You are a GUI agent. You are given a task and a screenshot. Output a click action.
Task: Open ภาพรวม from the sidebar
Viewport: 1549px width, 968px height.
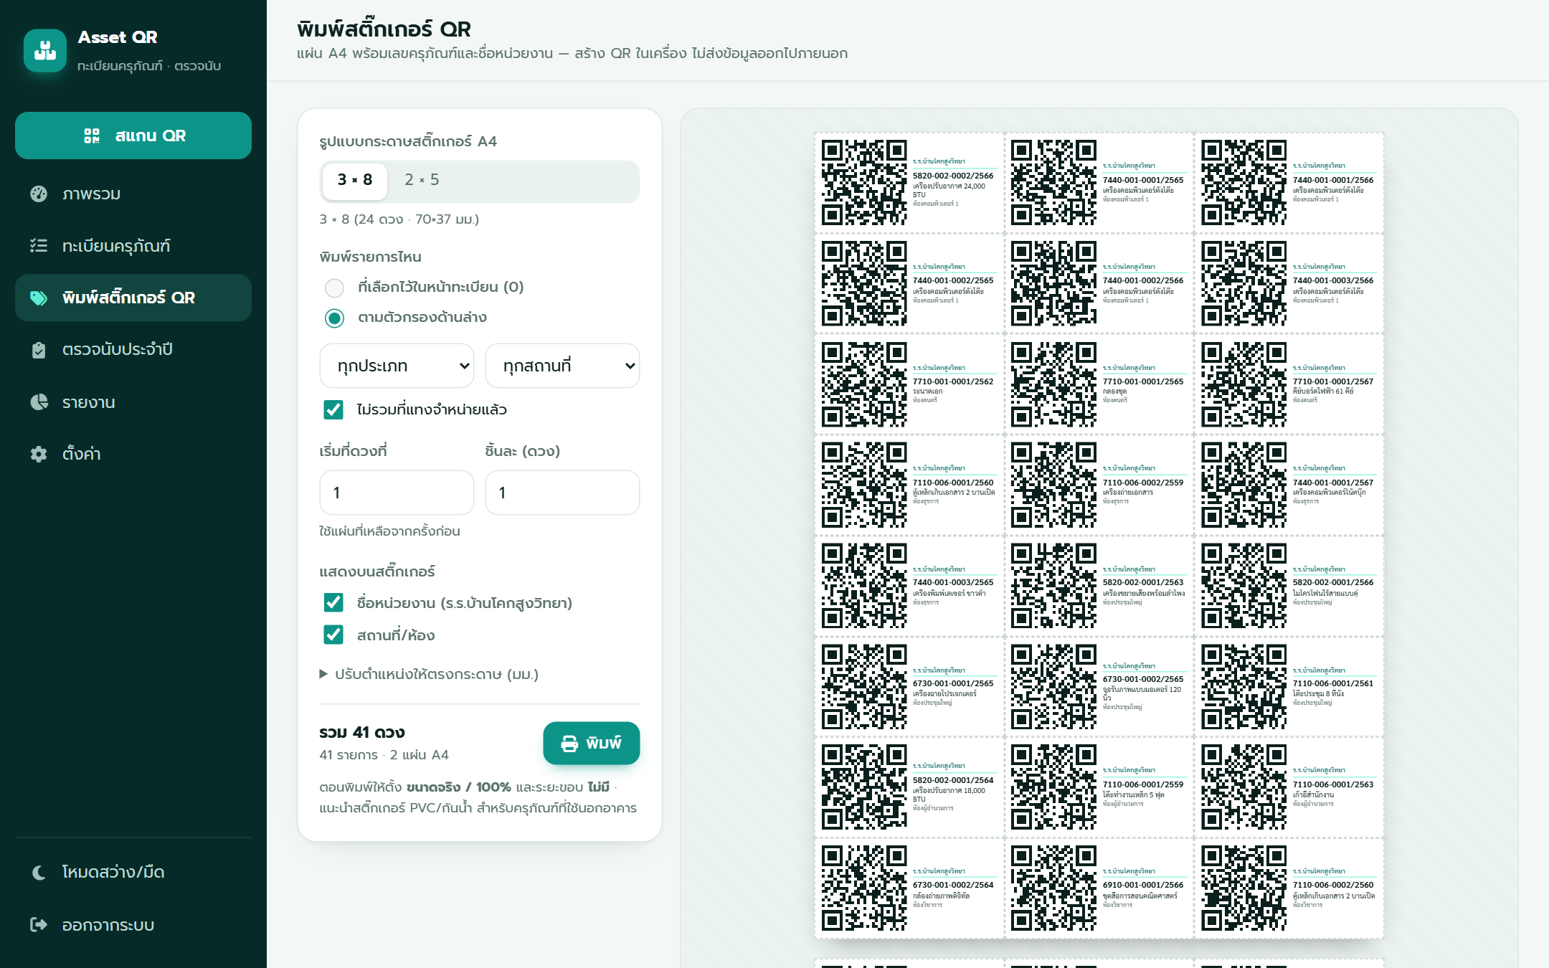(x=133, y=194)
